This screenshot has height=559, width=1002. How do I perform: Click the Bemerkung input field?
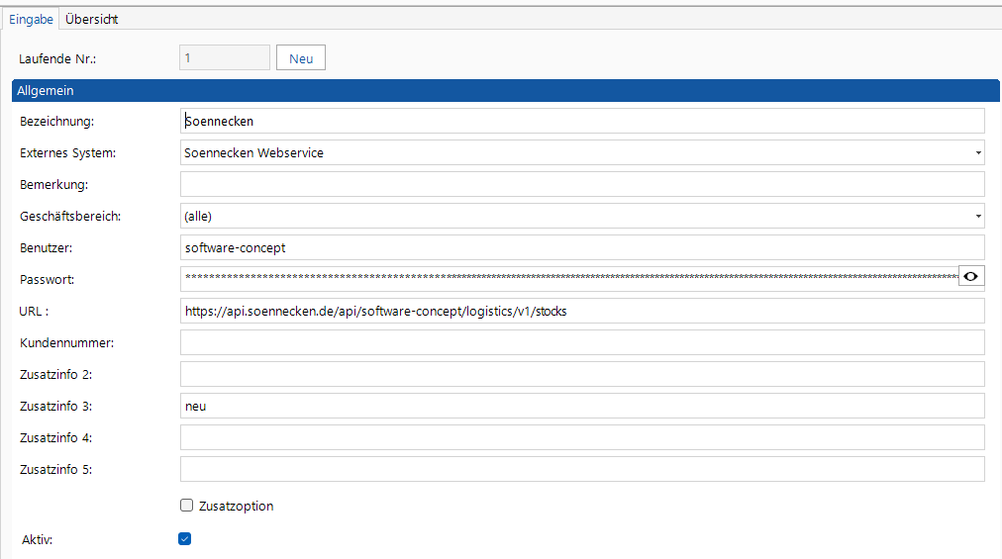pyautogui.click(x=582, y=184)
